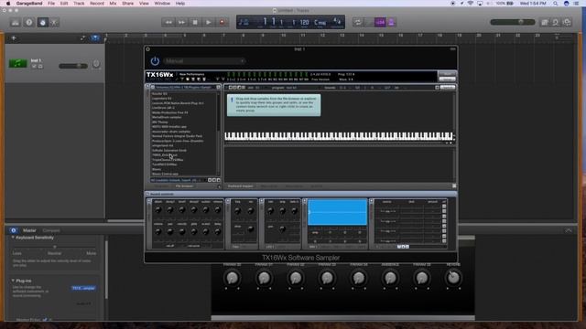Open Spotlight search in menu bar

pyautogui.click(x=556, y=4)
